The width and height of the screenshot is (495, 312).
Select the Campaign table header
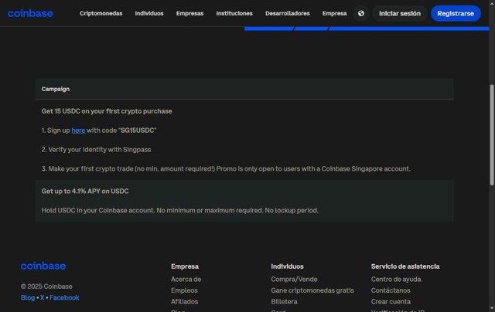pyautogui.click(x=244, y=89)
